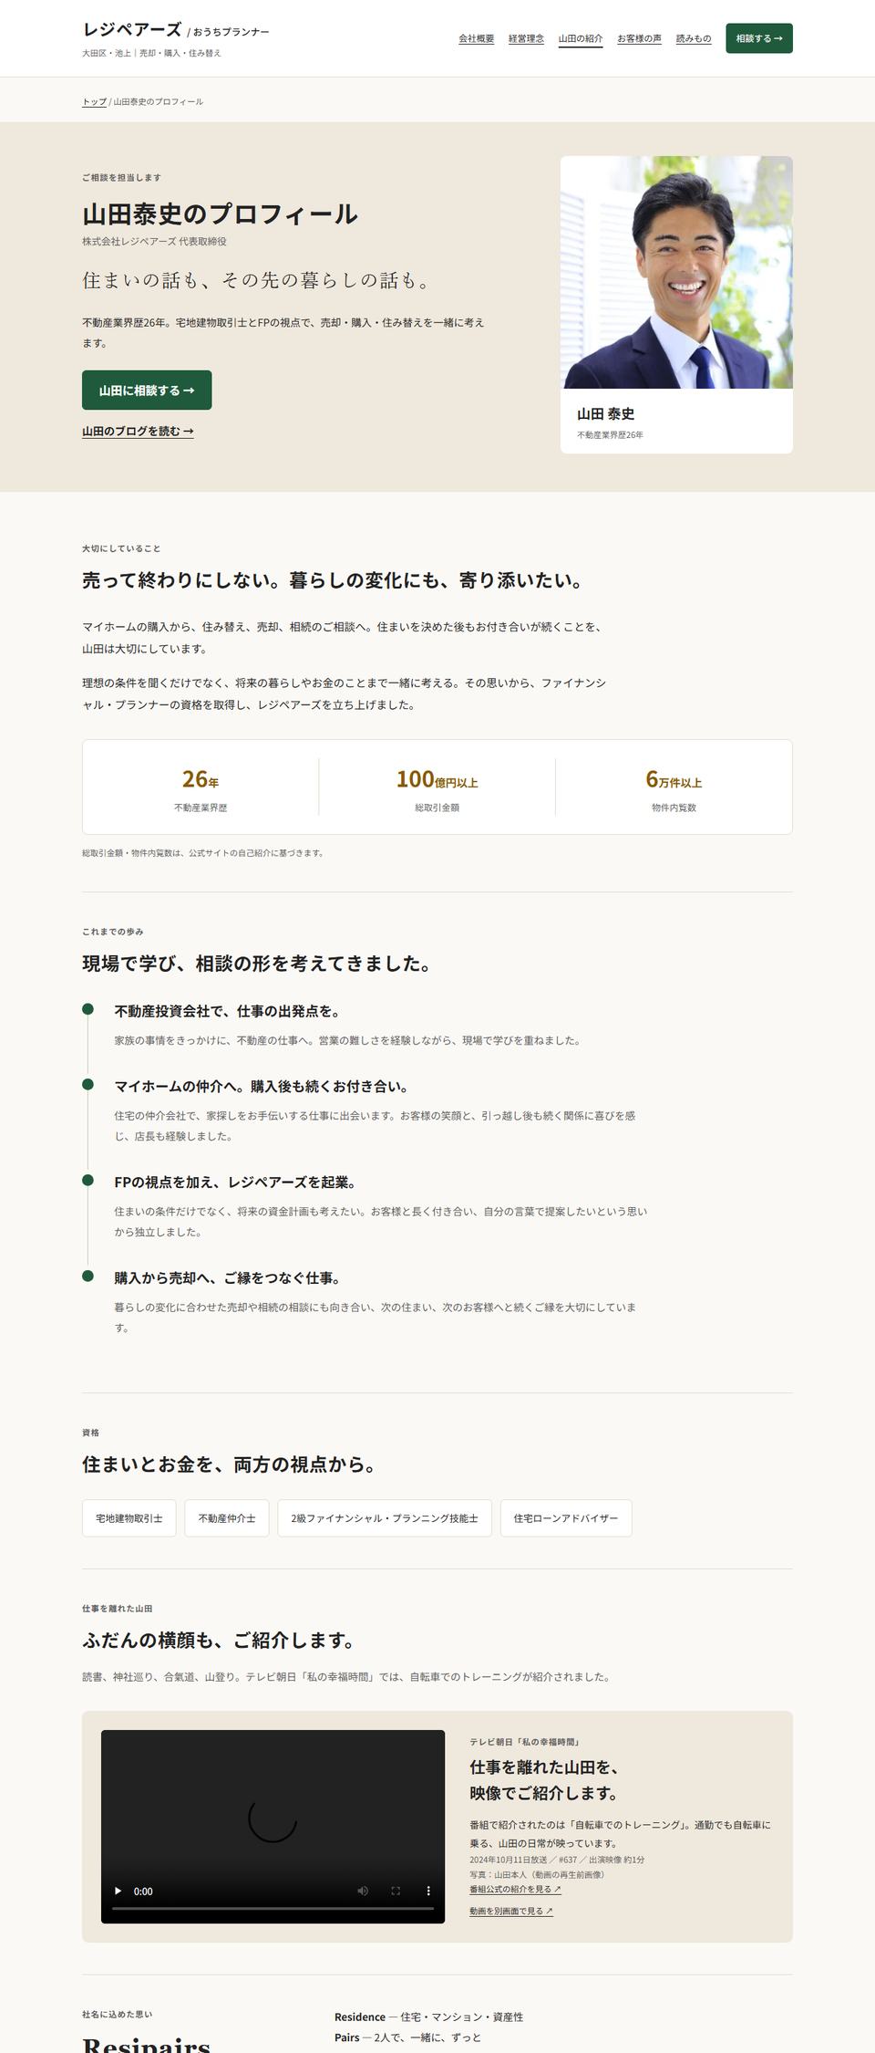875x2053 pixels.
Task: Follow the トップ breadcrumb link
Action: [x=94, y=101]
